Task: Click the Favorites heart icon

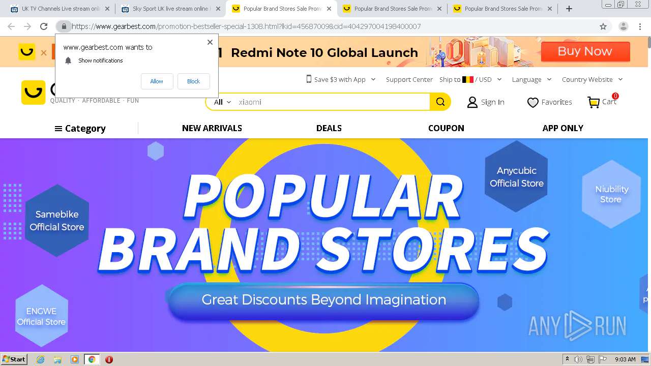Action: point(532,102)
